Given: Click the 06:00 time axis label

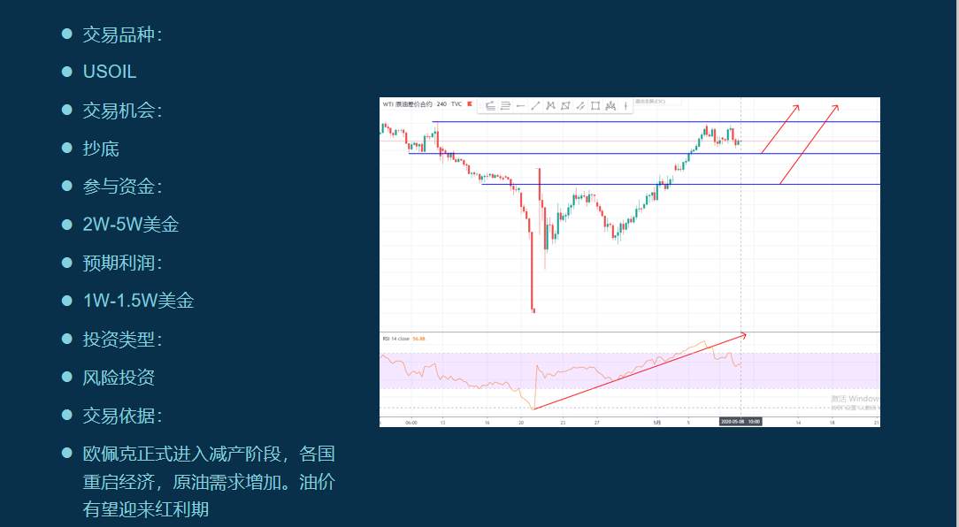Looking at the screenshot, I should (411, 422).
